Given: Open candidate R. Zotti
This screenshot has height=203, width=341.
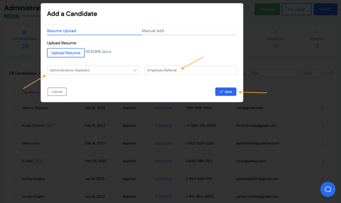Looking at the screenshot, I should click(x=27, y=161).
